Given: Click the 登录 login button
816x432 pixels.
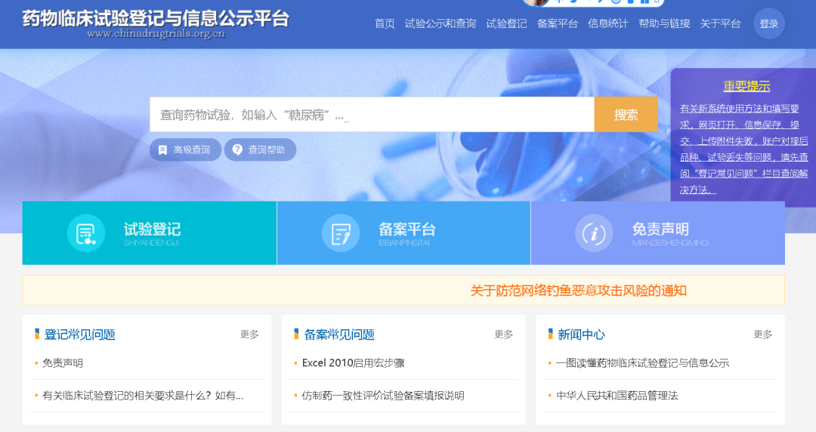Looking at the screenshot, I should click(769, 23).
